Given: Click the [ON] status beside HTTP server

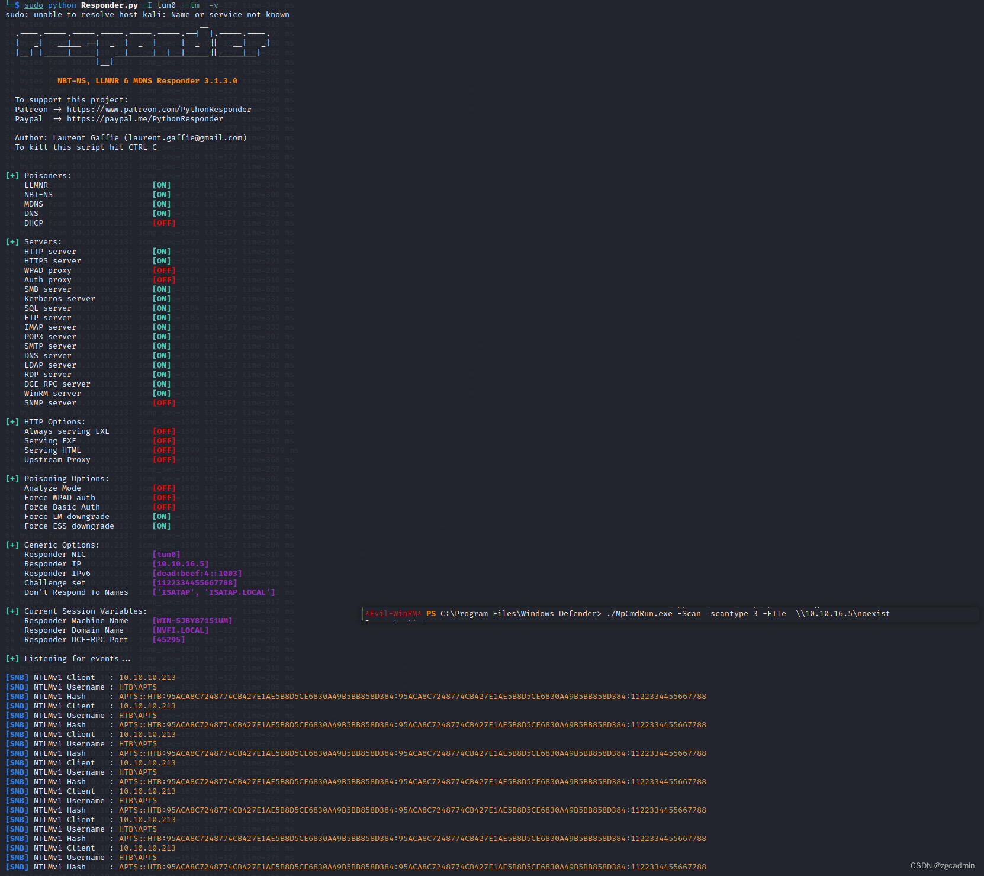Looking at the screenshot, I should [x=162, y=252].
